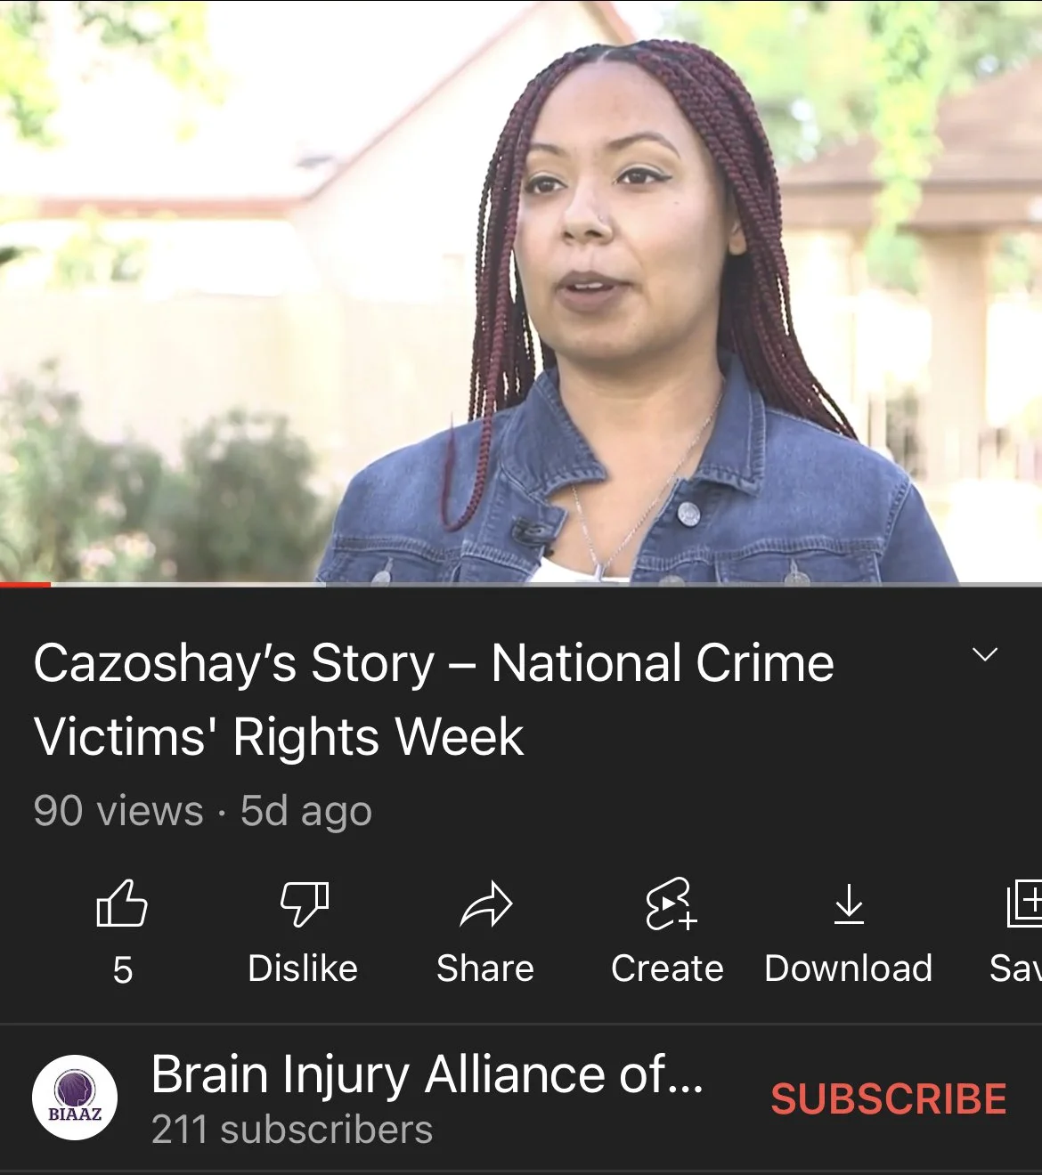Tap the thumbs-down Dislike icon
1042x1175 pixels.
pos(305,904)
